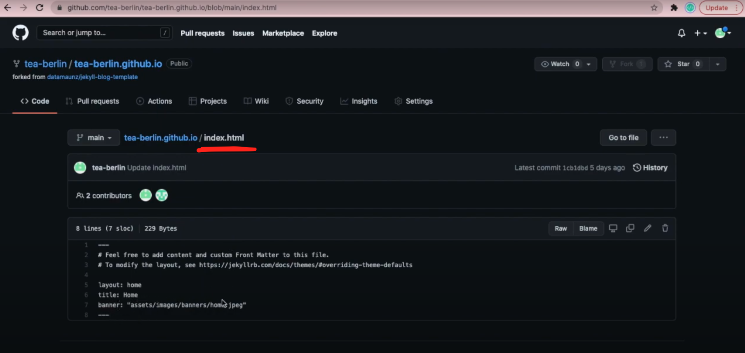Viewport: 745px width, 353px height.
Task: Switch to the Security tab
Action: pos(304,101)
